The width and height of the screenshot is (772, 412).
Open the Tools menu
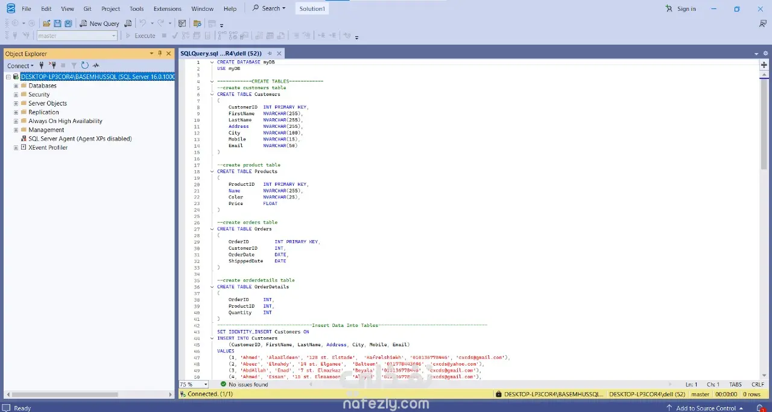(136, 9)
